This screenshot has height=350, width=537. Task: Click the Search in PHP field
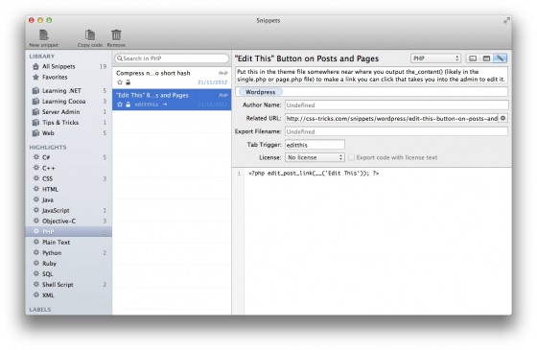(172, 58)
